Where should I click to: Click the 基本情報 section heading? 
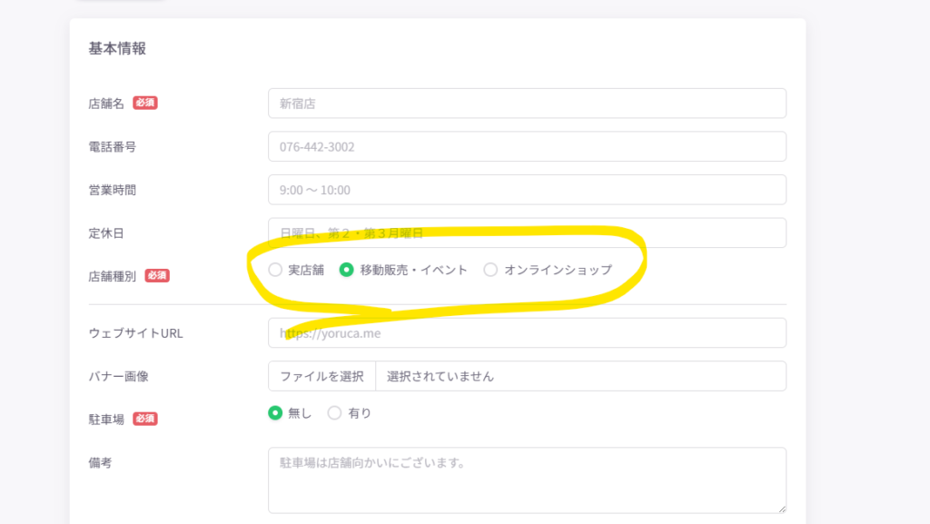[117, 49]
